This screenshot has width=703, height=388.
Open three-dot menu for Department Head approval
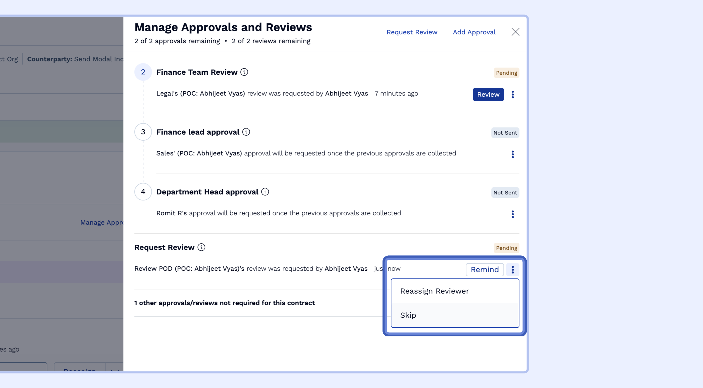tap(512, 214)
